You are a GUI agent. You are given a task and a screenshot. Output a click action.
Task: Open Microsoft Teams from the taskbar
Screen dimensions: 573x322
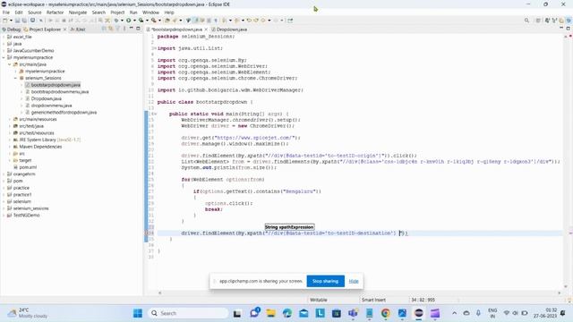tap(353, 313)
